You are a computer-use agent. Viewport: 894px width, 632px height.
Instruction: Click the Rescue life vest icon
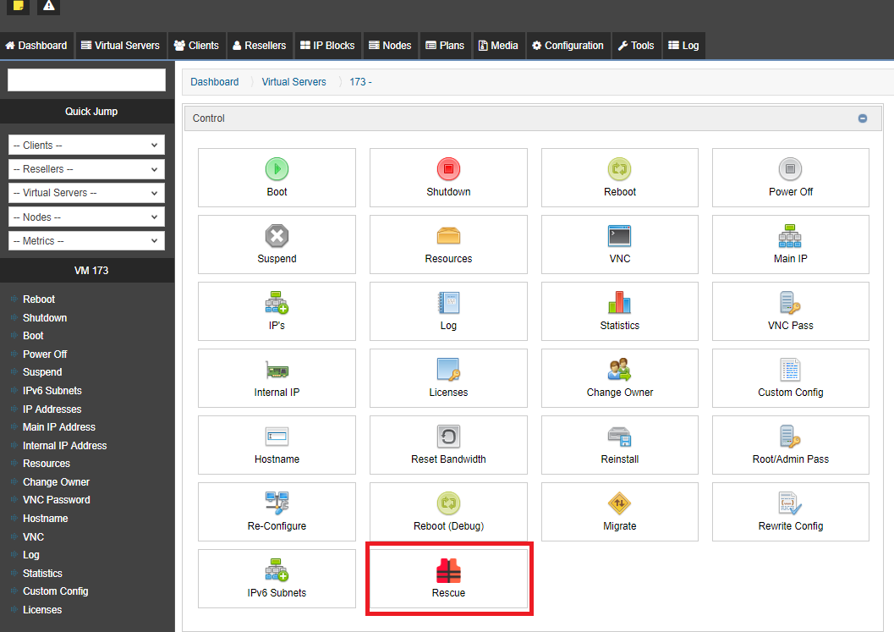448,571
